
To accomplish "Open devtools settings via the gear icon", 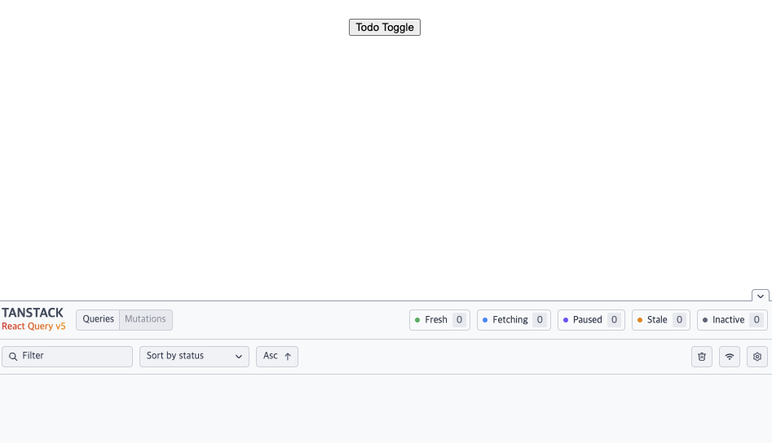I will 757,357.
